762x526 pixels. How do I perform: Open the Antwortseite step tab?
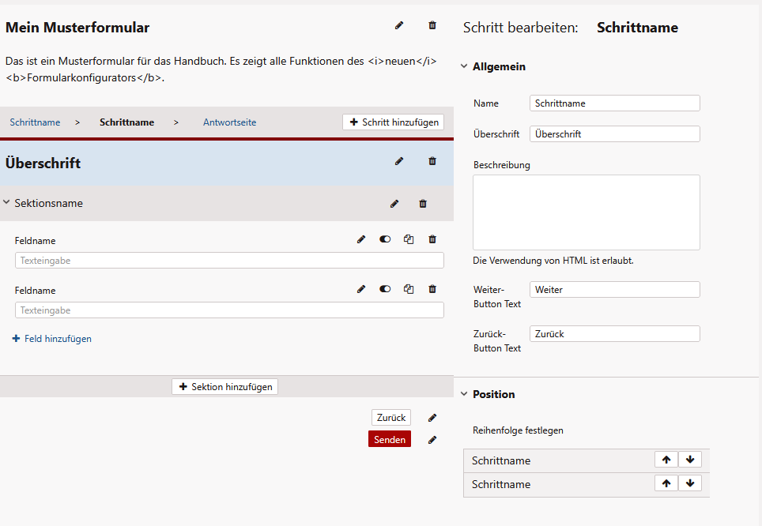(229, 122)
